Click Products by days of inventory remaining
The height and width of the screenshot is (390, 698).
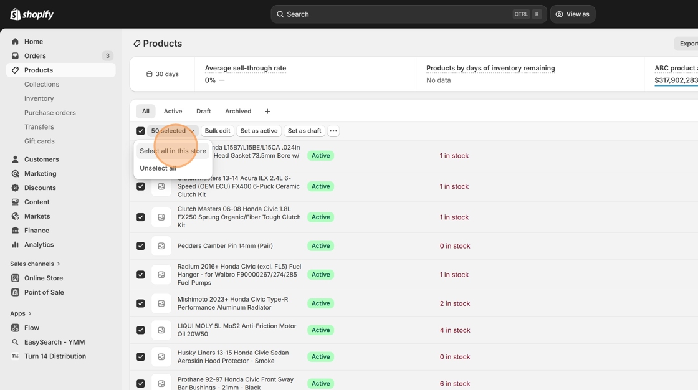(x=490, y=68)
